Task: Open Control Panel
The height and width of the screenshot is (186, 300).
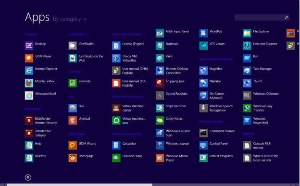Action: tap(214, 145)
